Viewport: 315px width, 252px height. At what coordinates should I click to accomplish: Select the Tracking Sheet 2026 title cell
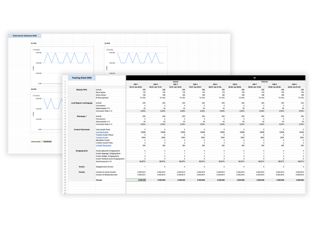click(82, 78)
